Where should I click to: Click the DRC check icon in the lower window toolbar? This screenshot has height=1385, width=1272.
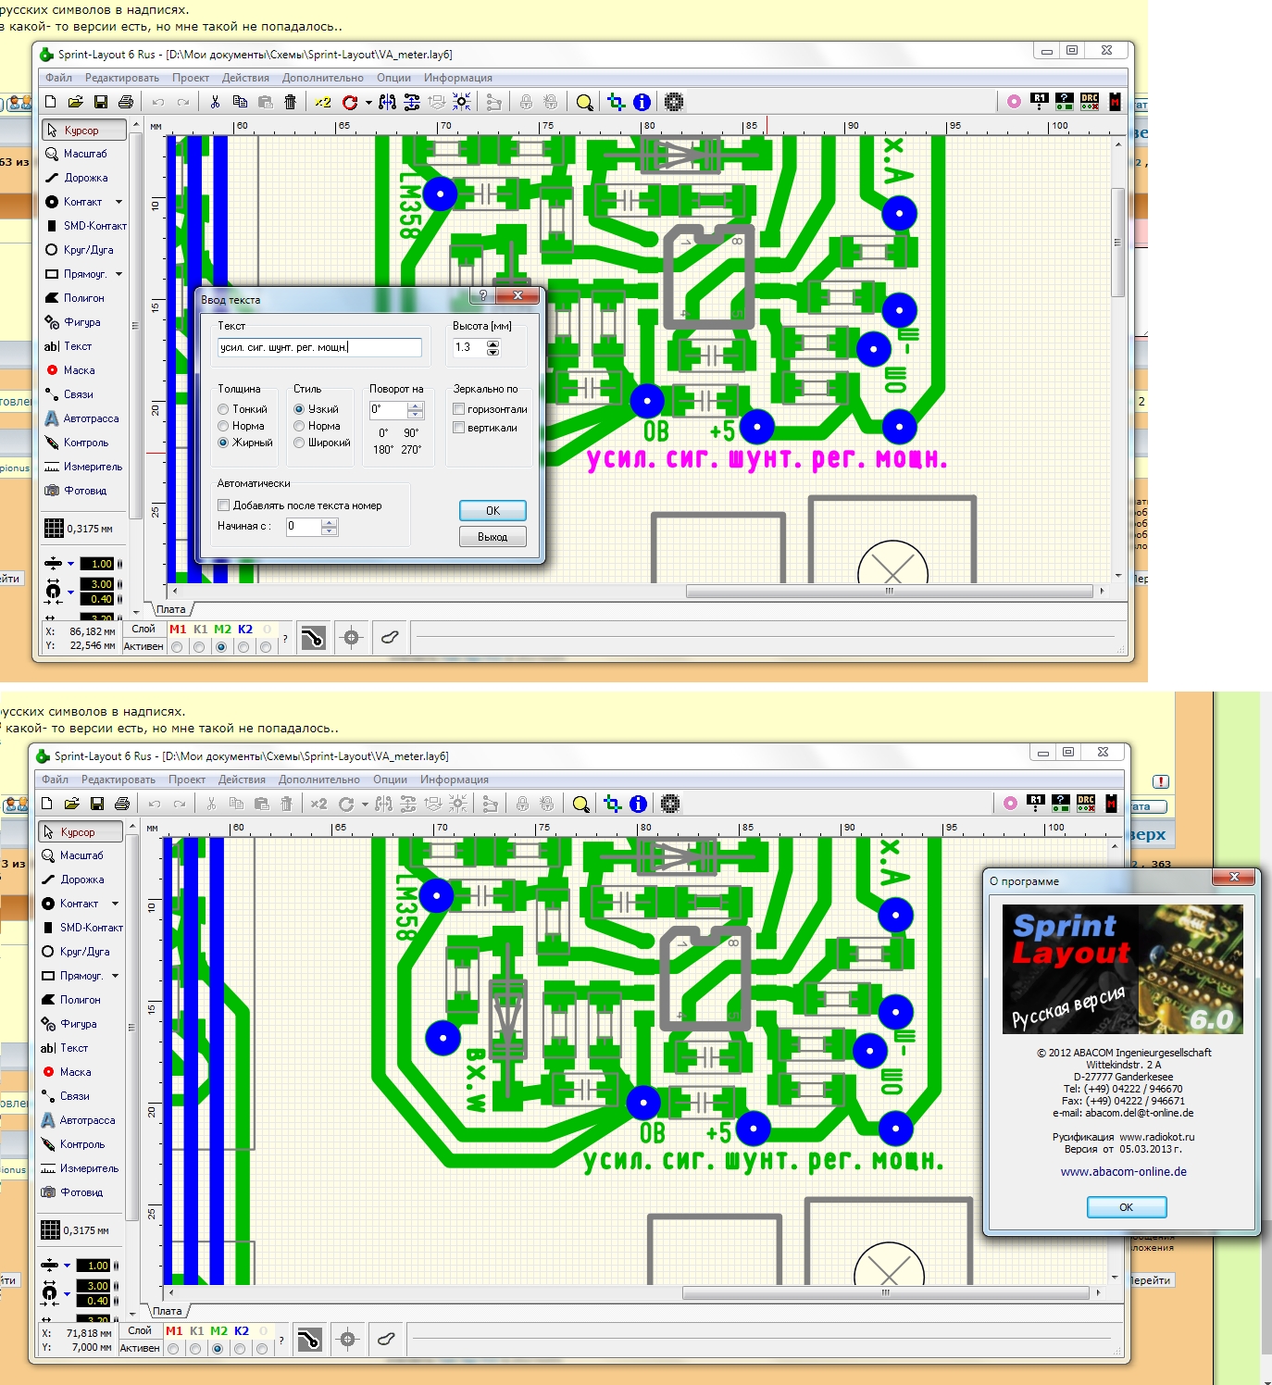pyautogui.click(x=1086, y=803)
